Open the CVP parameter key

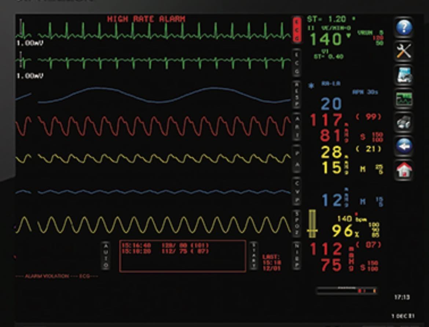tap(297, 191)
